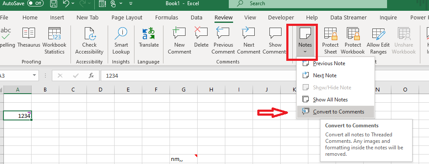The image size is (429, 164).
Task: Open the Name Box dropdown arrow
Action: 35,76
